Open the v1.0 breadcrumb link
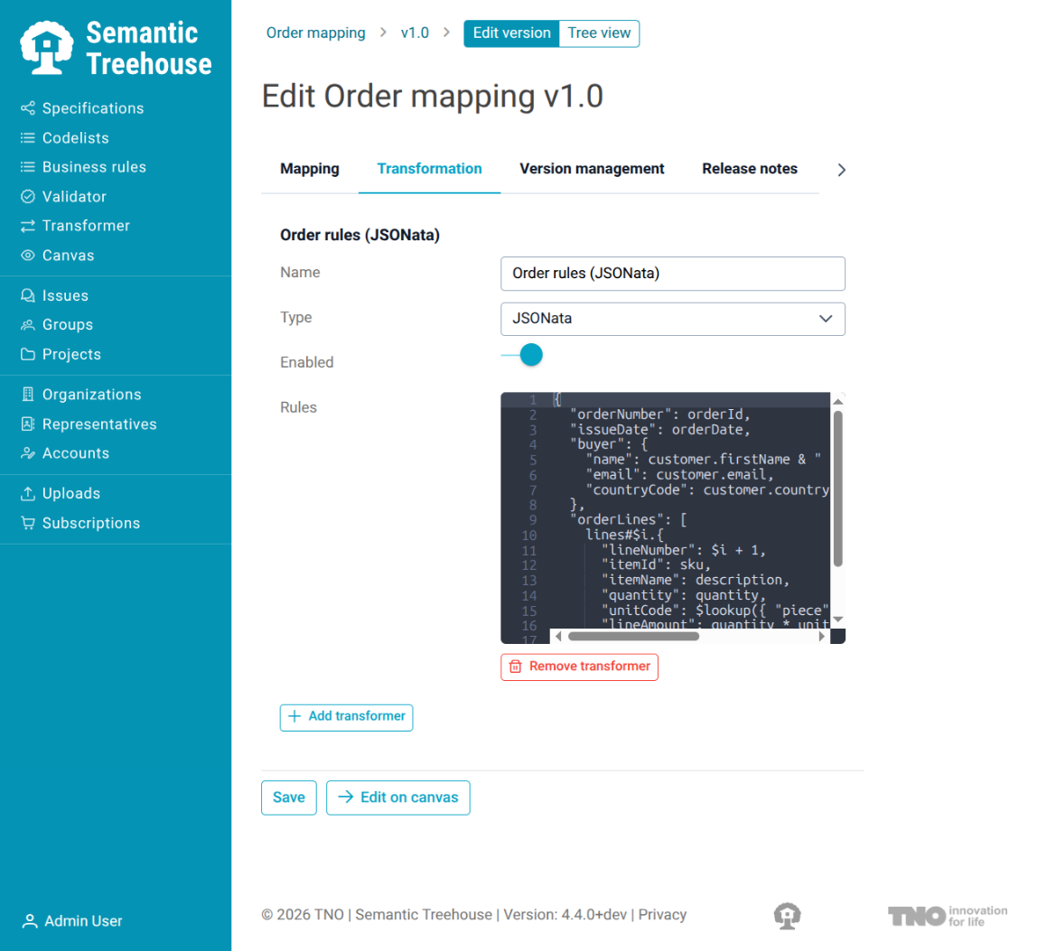This screenshot has height=951, width=1037. coord(415,33)
